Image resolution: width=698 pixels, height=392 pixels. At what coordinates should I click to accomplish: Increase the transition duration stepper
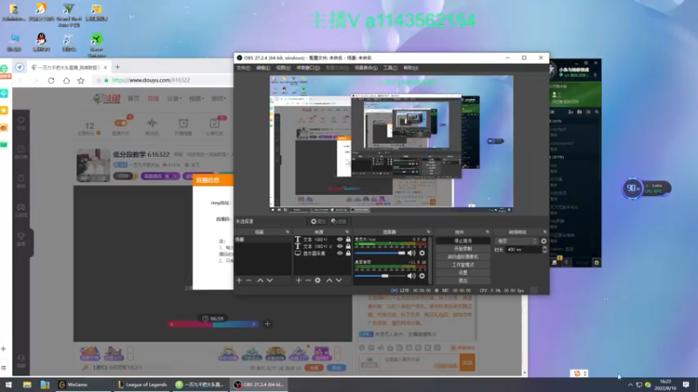click(x=544, y=248)
